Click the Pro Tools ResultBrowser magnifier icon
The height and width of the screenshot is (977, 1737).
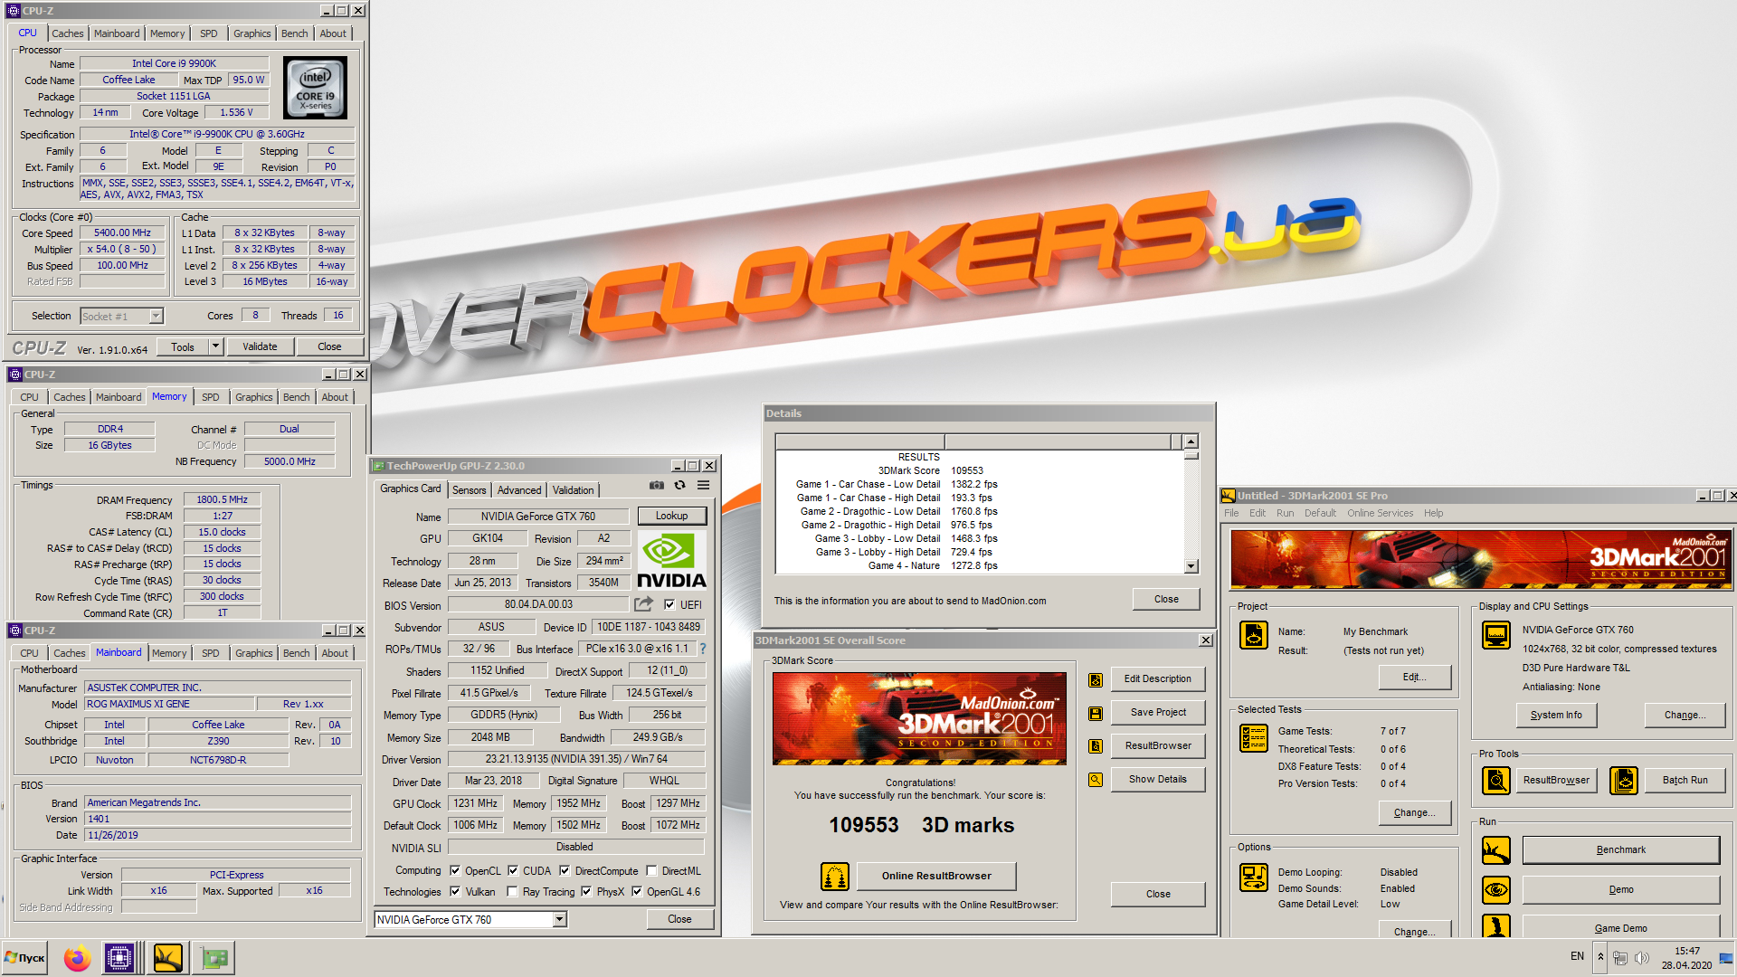(1496, 780)
